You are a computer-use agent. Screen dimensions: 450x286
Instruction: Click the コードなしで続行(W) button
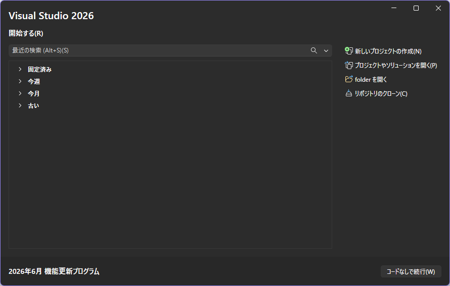411,271
